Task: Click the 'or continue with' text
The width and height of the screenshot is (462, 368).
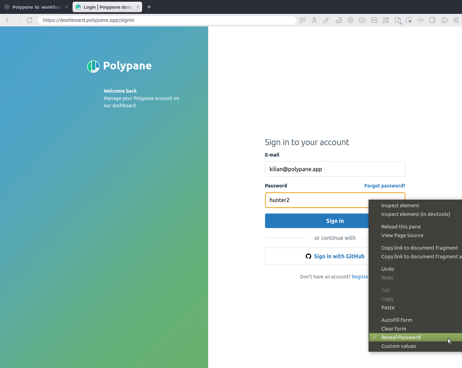Action: coord(335,238)
